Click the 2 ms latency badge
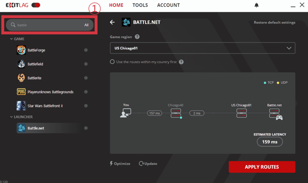Viewport: 308px width, 183px height. 197,113
